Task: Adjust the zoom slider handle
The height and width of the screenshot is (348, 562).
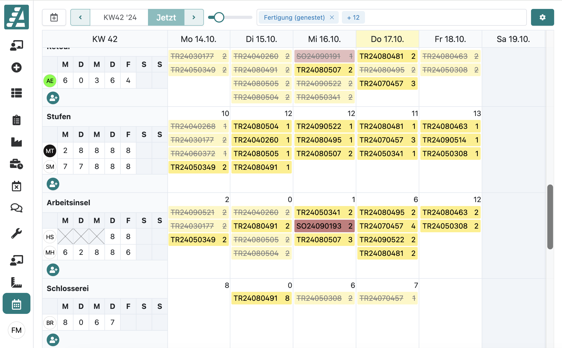Action: pyautogui.click(x=219, y=17)
